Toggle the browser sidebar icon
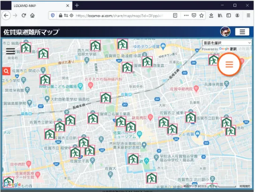Image resolution: width=256 pixels, height=192 pixels. click(x=229, y=15)
